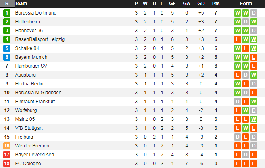Click Dortmund's rank 1 green badge

(7, 13)
